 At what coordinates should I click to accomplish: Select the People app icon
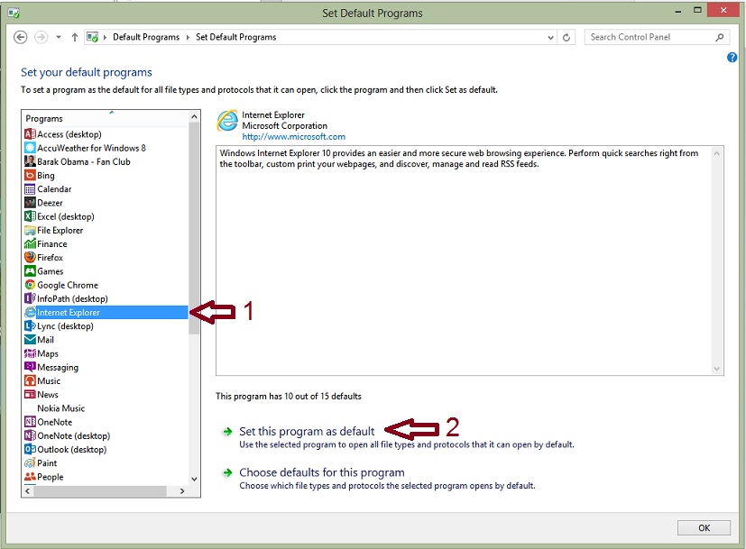coord(30,477)
